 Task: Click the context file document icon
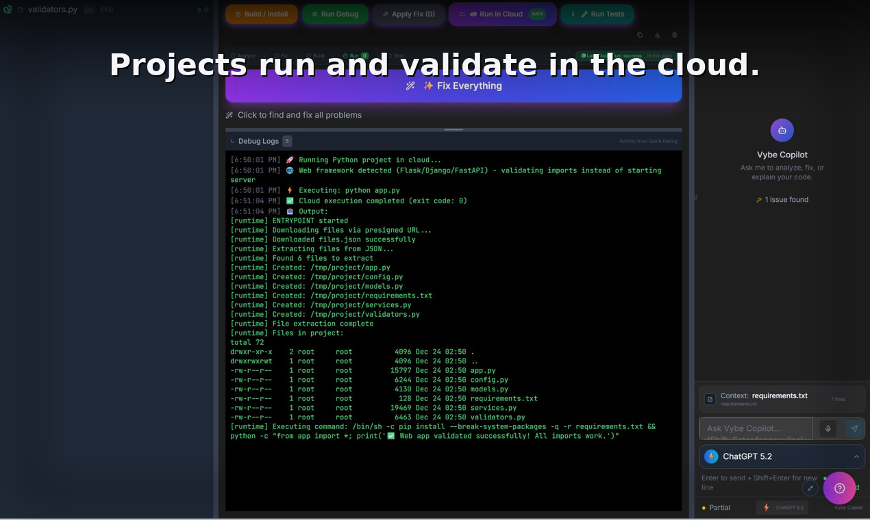point(710,399)
